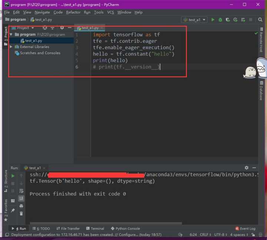This screenshot has width=267, height=240.
Task: Collapse all in Project panel
Action: tap(52, 28)
